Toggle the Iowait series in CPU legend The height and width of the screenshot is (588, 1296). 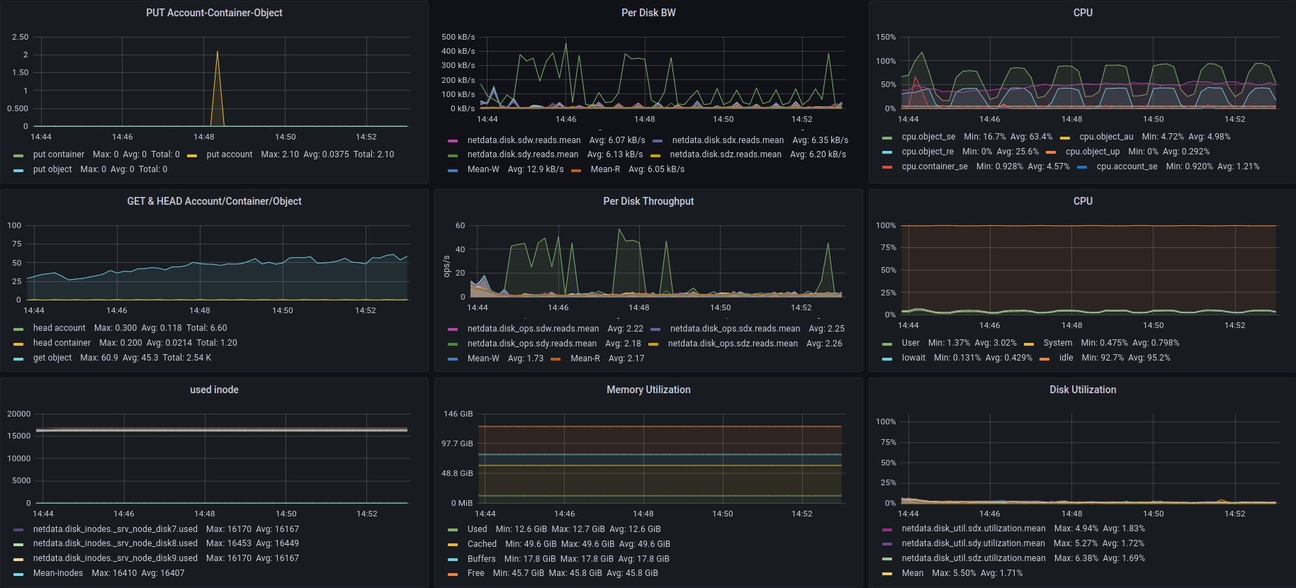point(913,358)
